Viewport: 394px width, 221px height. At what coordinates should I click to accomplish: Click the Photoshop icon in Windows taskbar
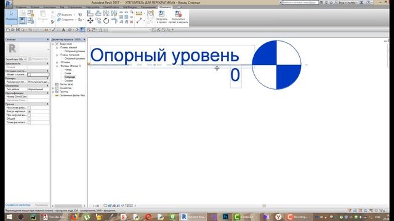click(225, 217)
